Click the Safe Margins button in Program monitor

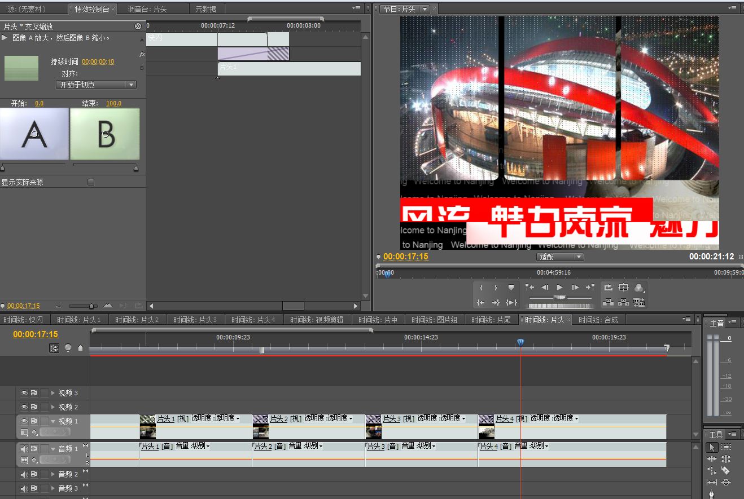(623, 288)
